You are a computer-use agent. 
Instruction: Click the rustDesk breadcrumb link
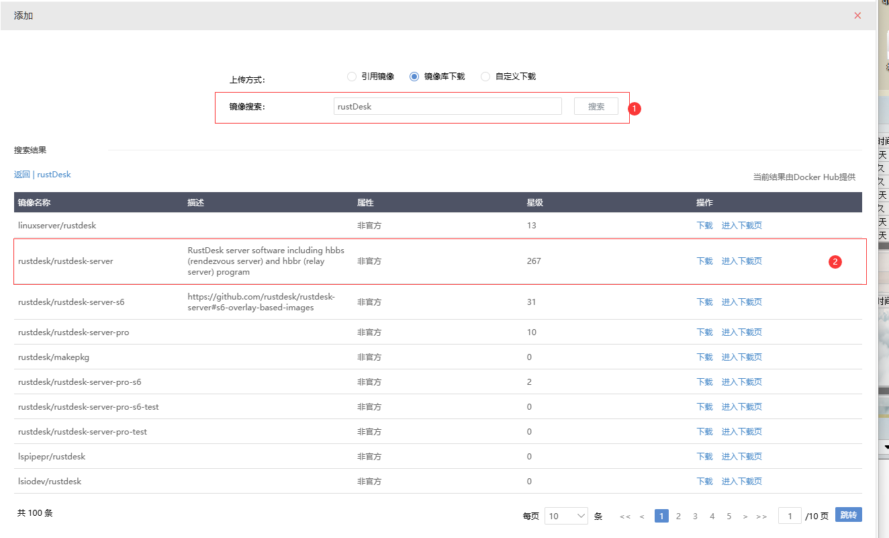54,175
